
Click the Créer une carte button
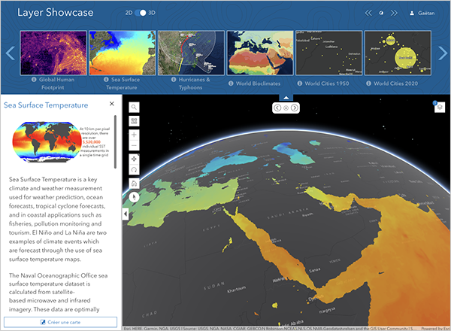60,322
